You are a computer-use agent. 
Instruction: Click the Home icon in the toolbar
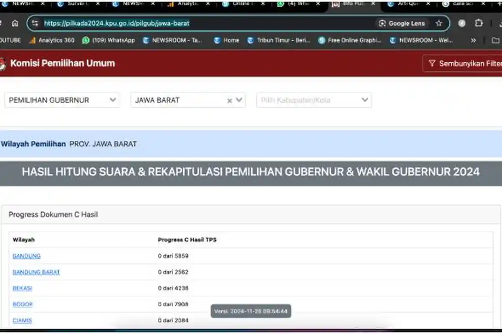tap(15, 23)
